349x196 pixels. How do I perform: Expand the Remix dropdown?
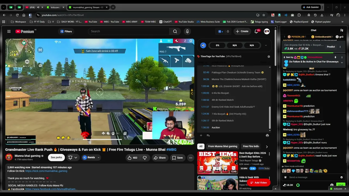point(98,158)
